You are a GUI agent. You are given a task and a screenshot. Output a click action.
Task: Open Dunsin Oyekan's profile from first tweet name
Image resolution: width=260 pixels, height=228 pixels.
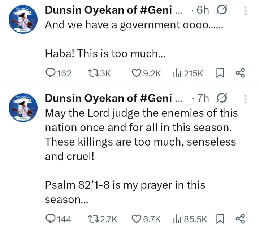[x=108, y=10]
